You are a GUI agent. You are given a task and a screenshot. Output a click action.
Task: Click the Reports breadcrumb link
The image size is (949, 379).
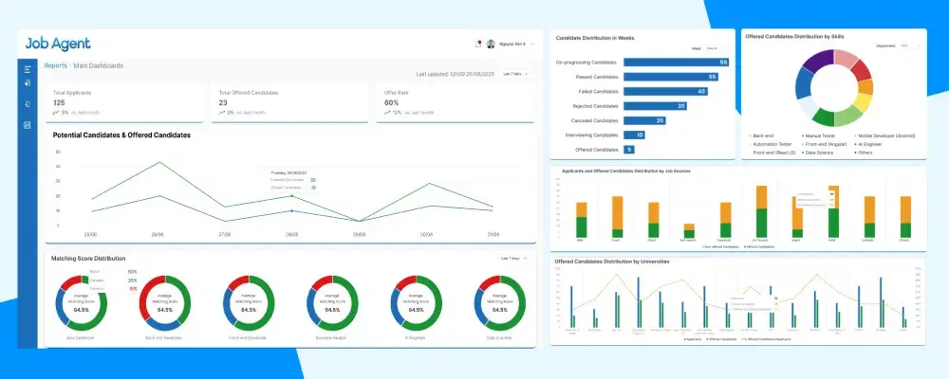[55, 66]
